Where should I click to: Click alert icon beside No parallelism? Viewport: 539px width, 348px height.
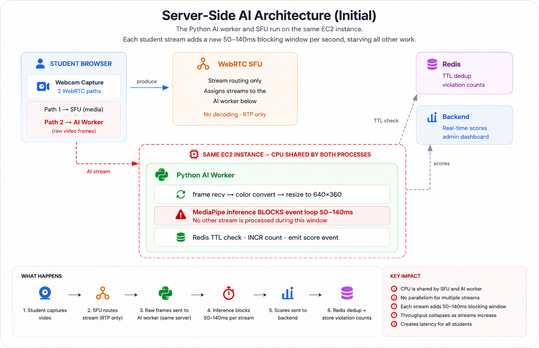point(394,298)
